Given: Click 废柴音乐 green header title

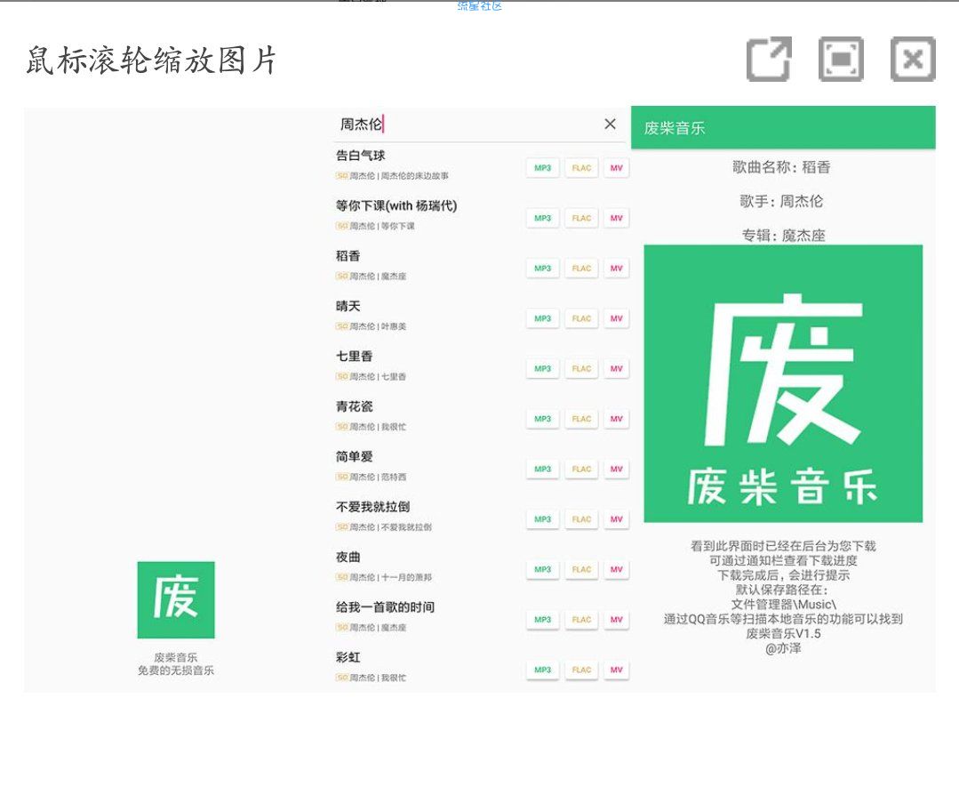Looking at the screenshot, I should click(x=675, y=128).
